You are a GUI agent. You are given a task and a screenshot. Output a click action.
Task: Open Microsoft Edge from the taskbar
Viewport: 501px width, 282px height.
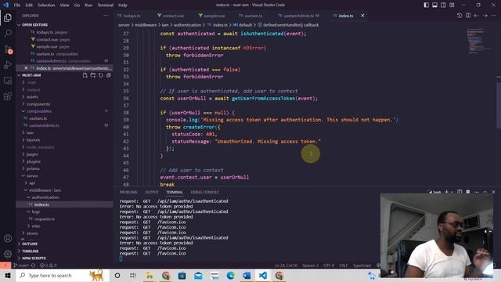[x=230, y=275]
